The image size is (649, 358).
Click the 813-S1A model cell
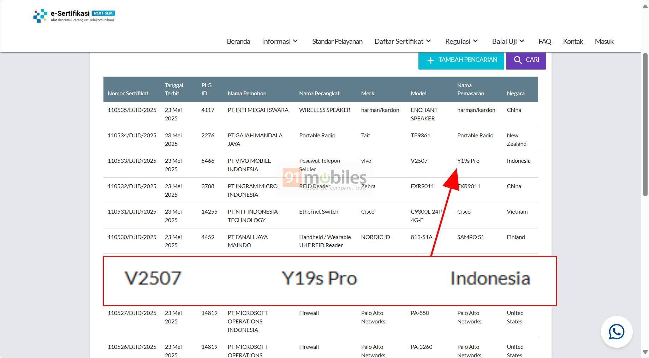point(422,237)
